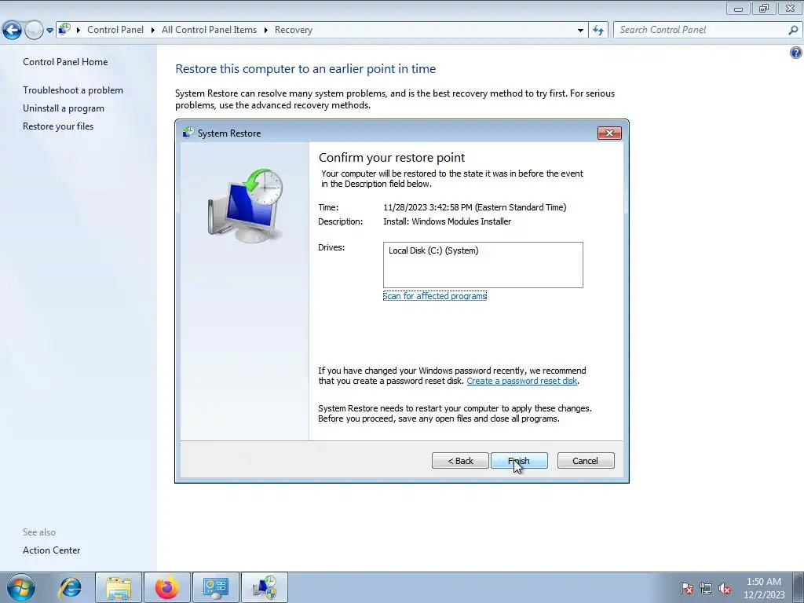Click the Install: Windows Modules Installer description
This screenshot has height=603, width=804.
coord(447,221)
